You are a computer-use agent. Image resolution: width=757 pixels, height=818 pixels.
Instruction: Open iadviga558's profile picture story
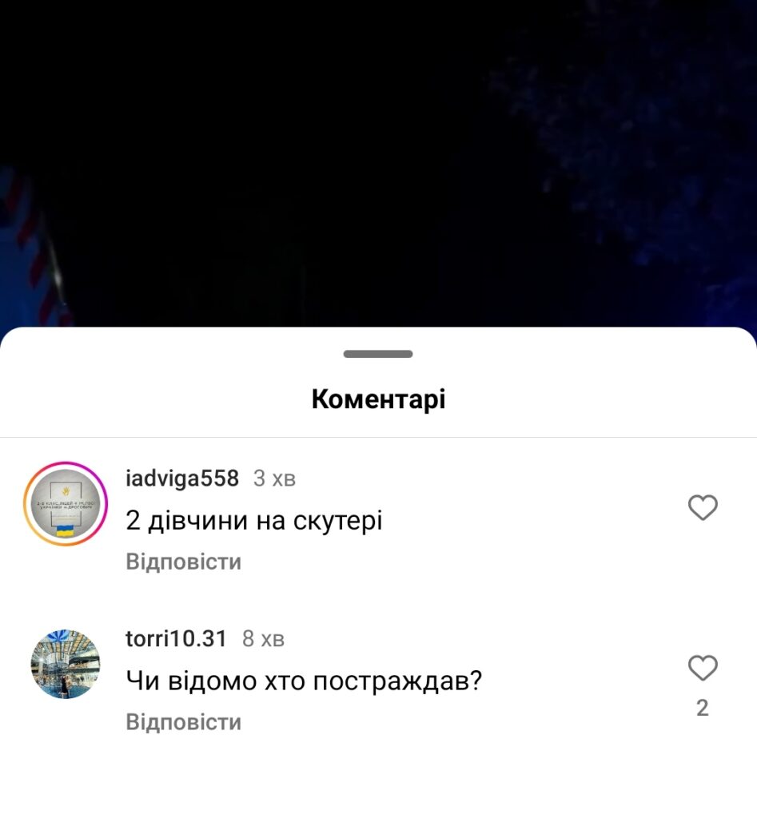tap(66, 504)
